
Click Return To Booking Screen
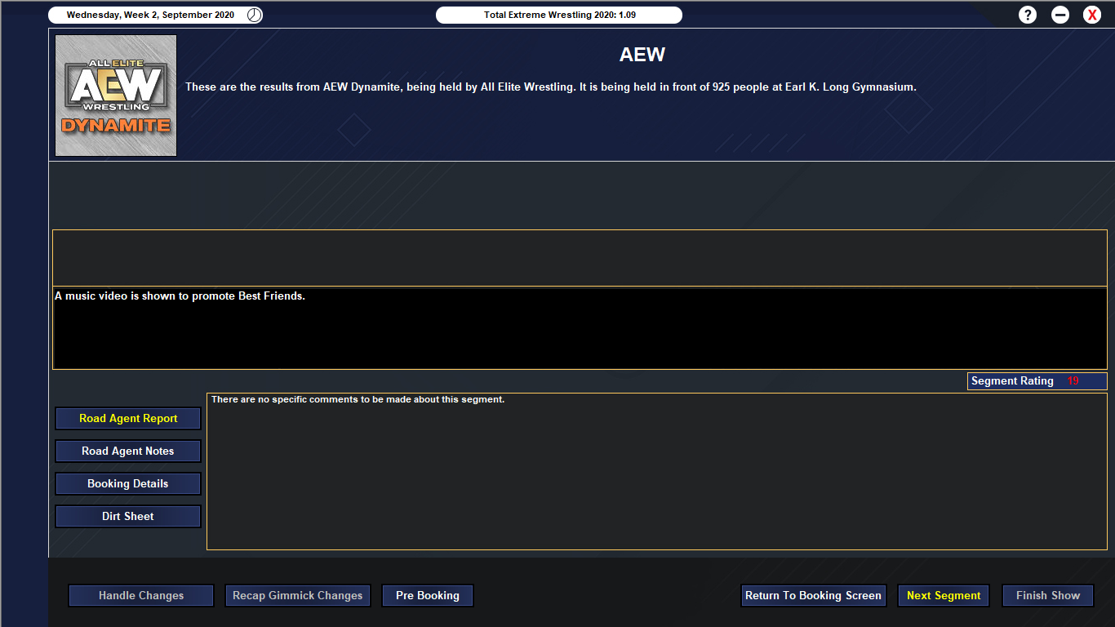(x=813, y=595)
